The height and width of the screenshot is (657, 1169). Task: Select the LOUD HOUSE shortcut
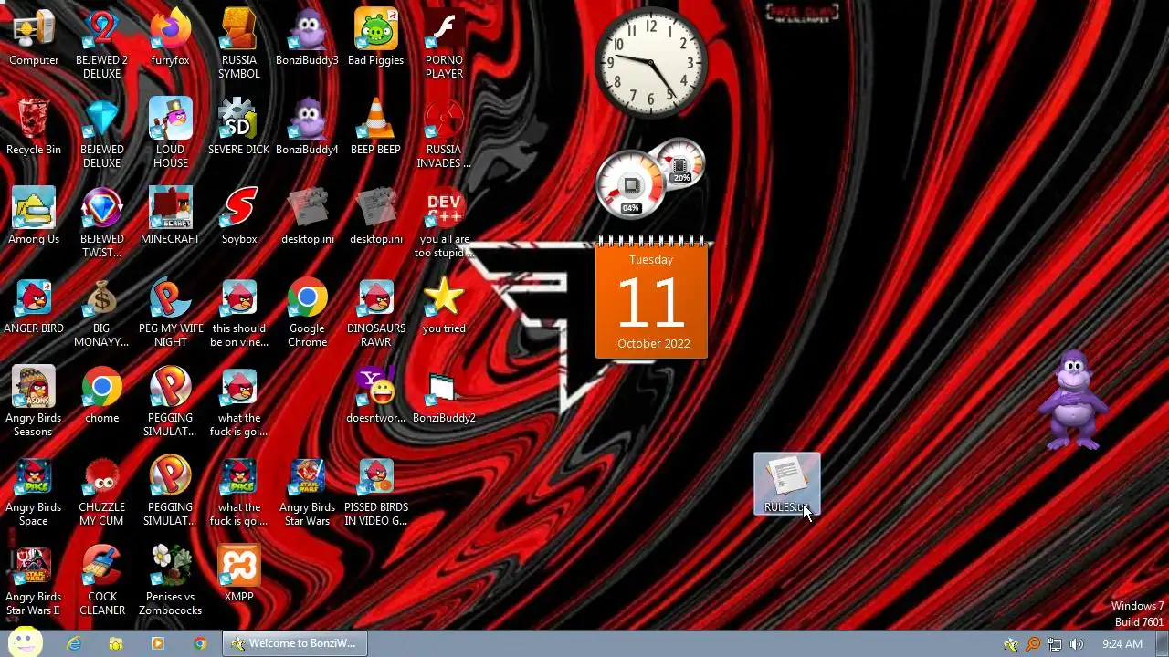pos(171,133)
